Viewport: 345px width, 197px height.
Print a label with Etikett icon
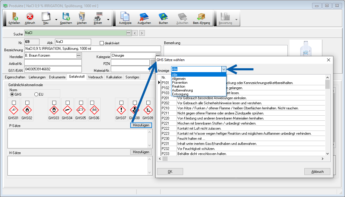[x=98, y=18]
